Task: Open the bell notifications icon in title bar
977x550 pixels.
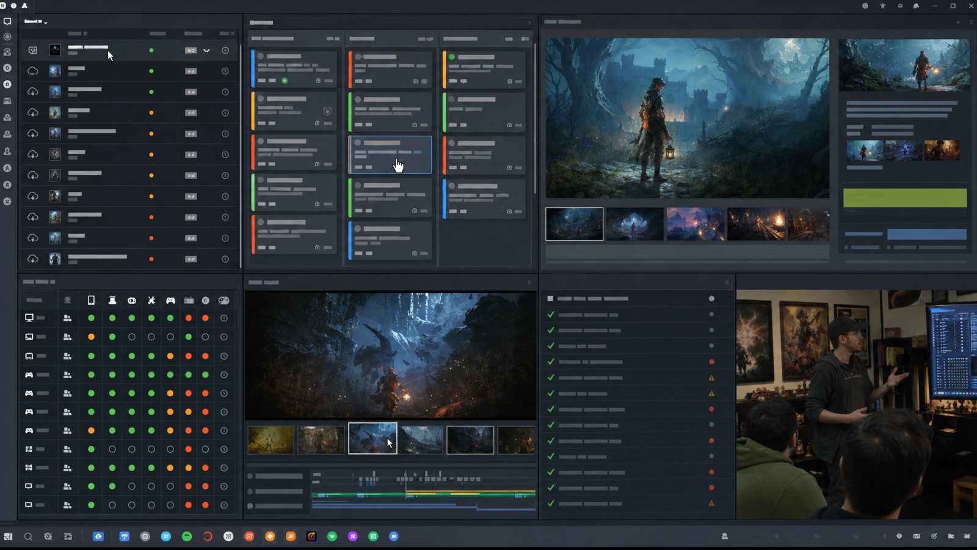Action: coord(916,5)
